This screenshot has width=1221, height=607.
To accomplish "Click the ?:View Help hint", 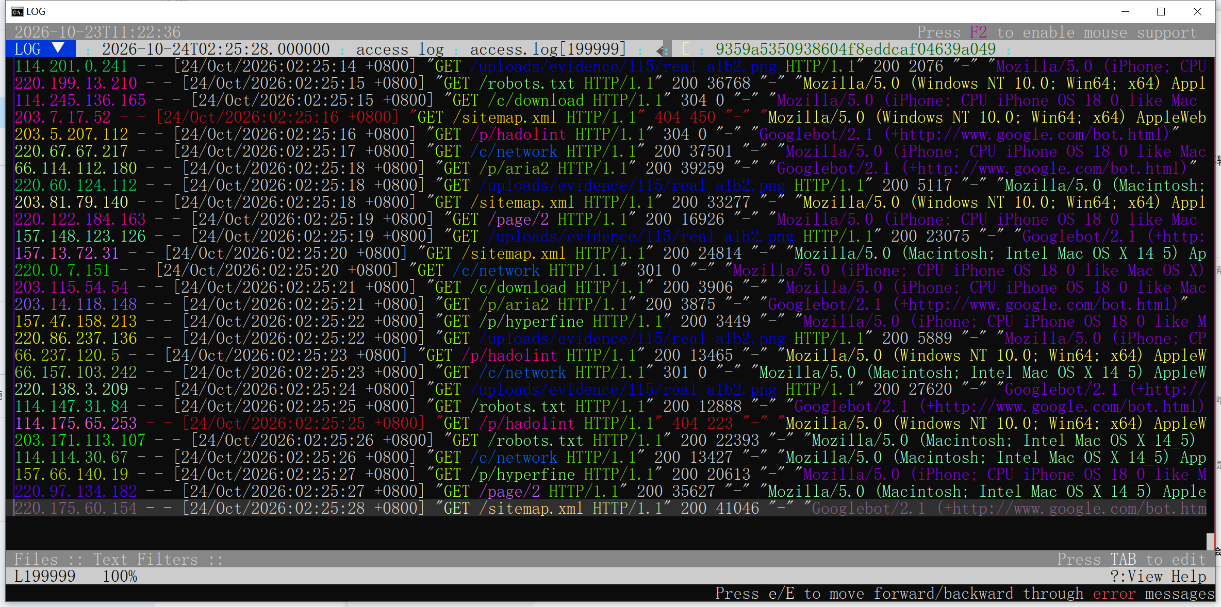I will (1158, 576).
